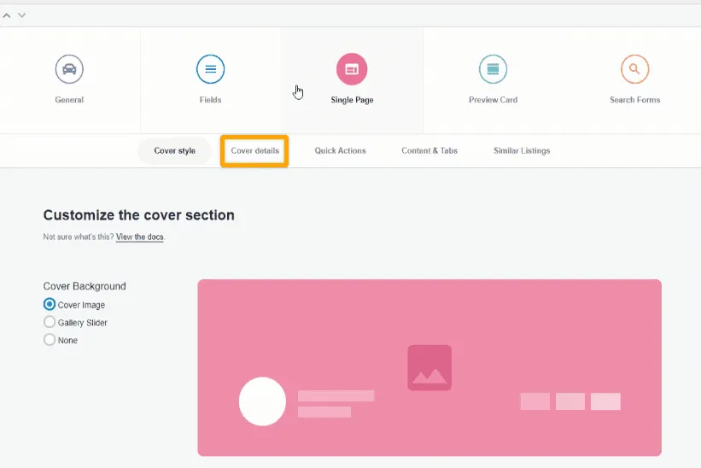Click the title placeholder bar in preview

point(336,395)
